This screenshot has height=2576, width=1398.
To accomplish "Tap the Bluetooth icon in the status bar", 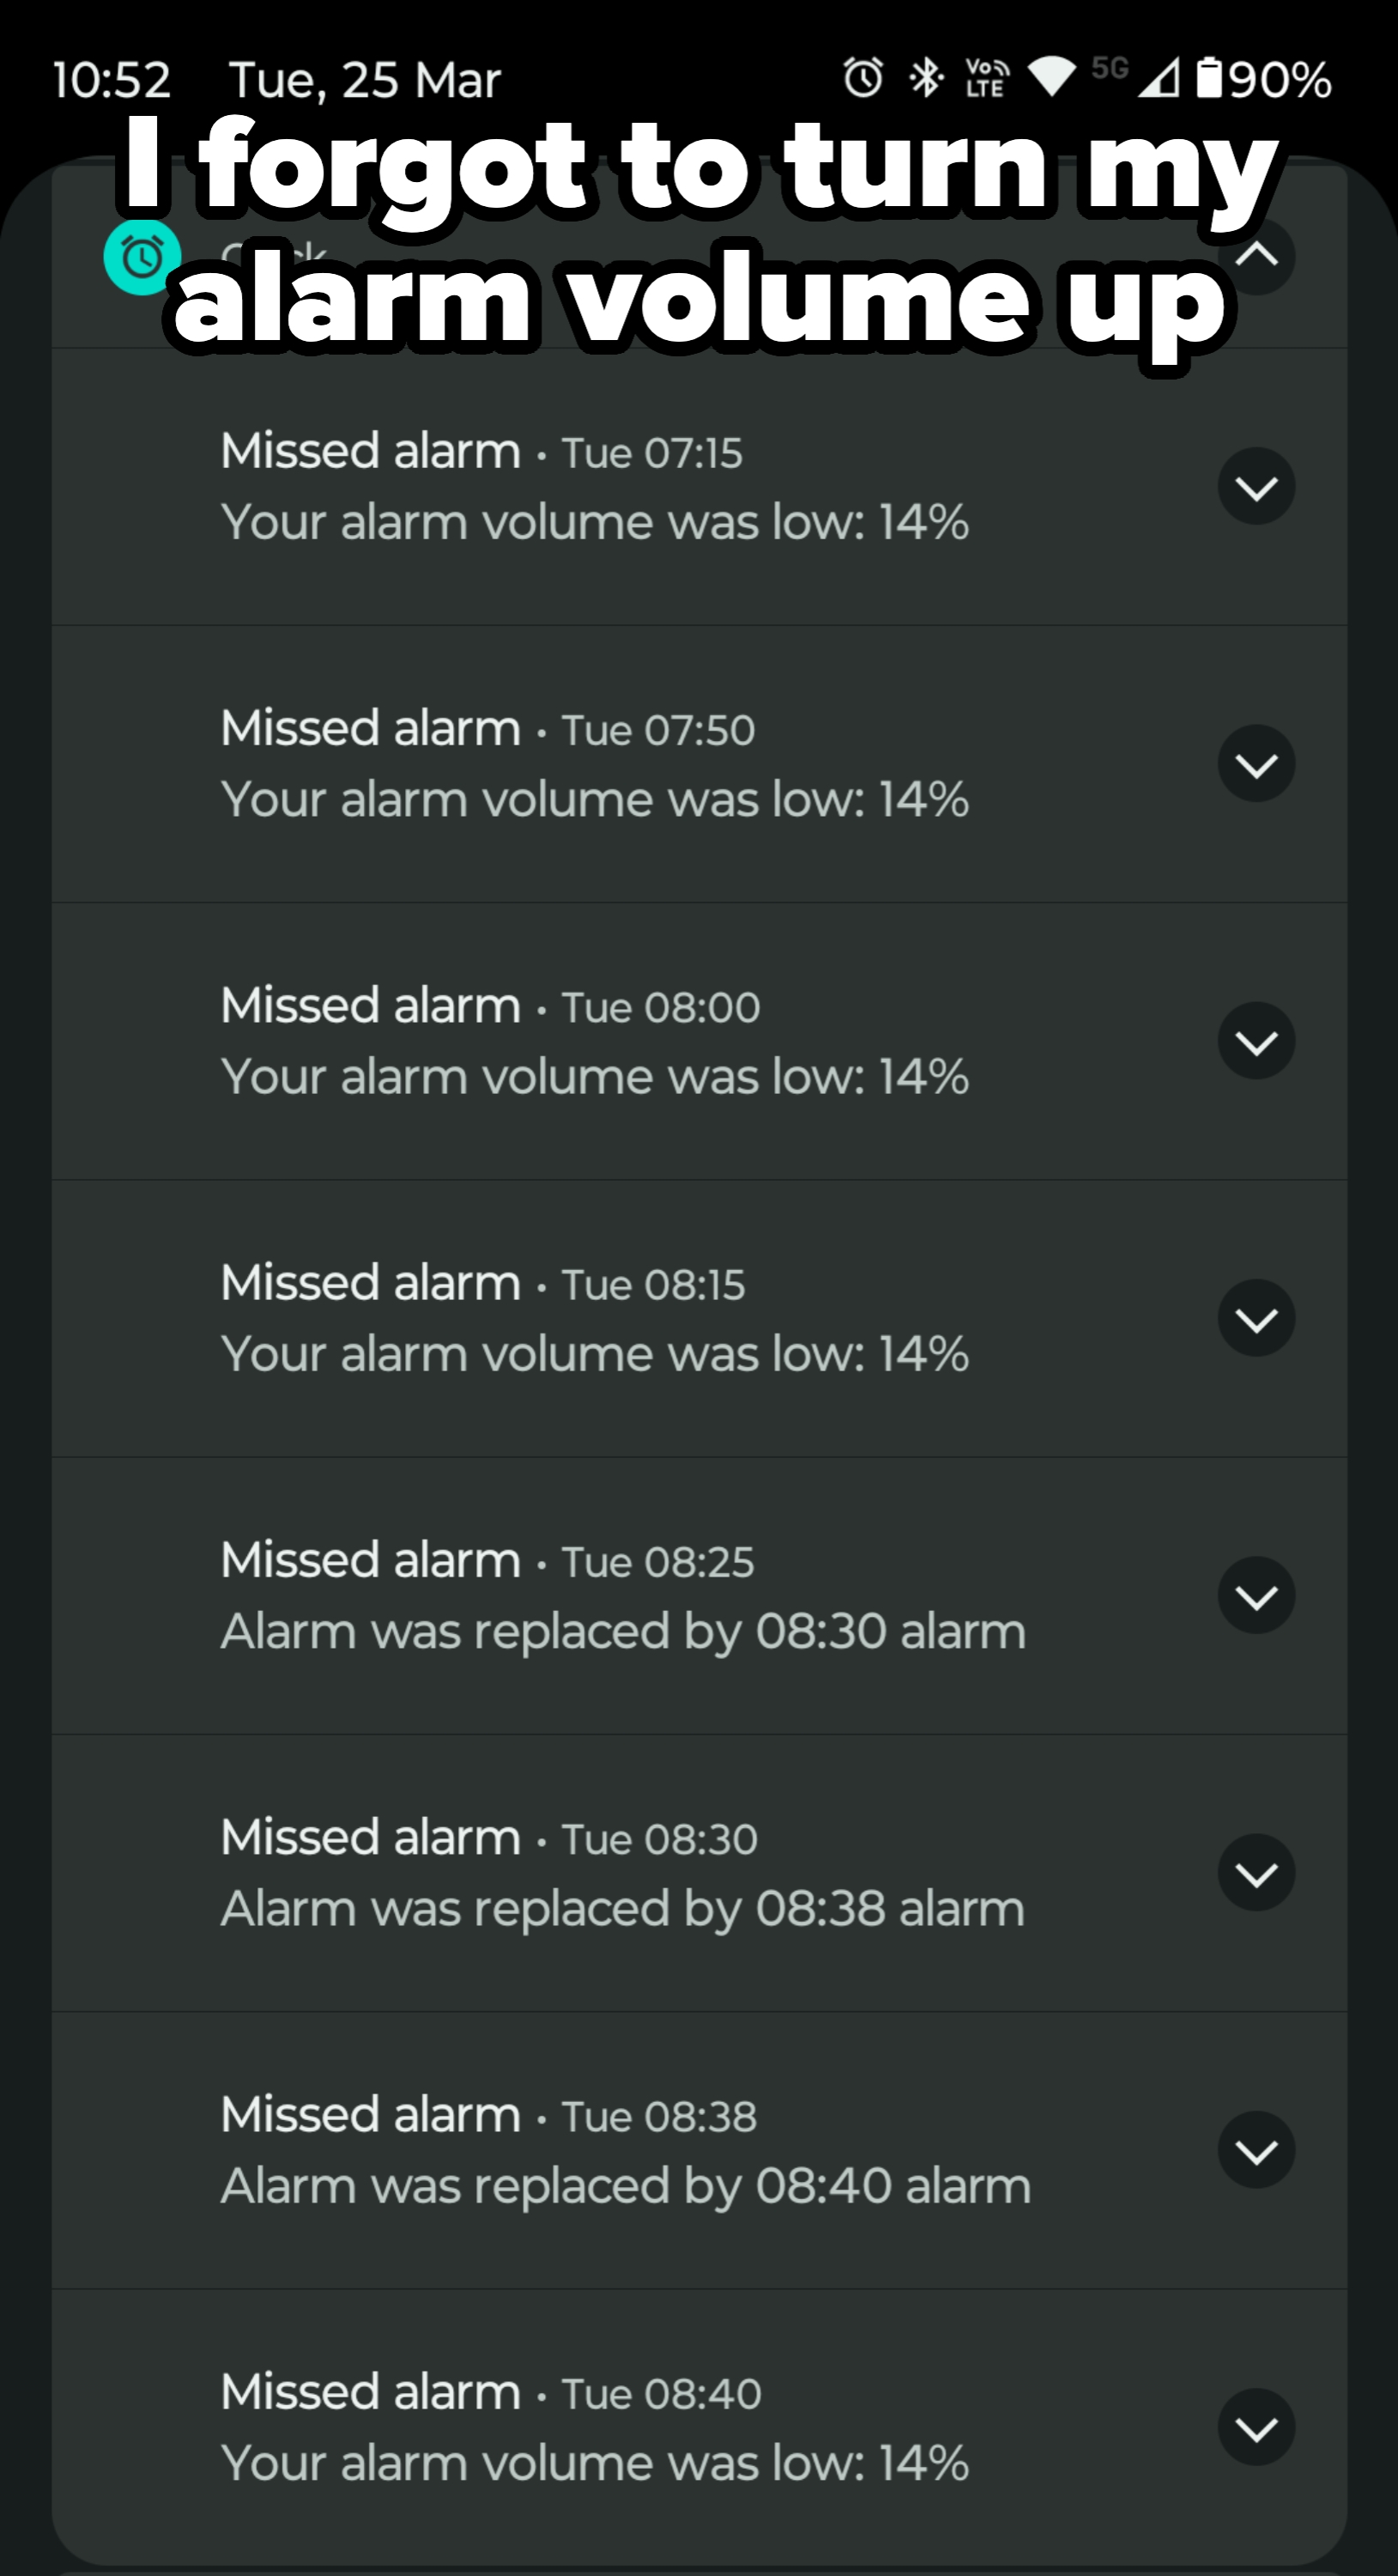I will pos(924,78).
